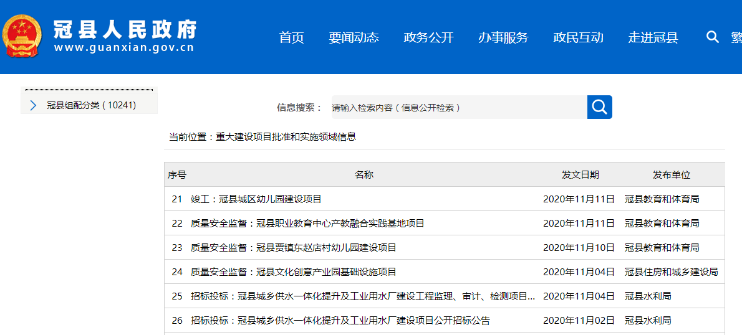Open the 首页 navigation menu

tap(291, 37)
